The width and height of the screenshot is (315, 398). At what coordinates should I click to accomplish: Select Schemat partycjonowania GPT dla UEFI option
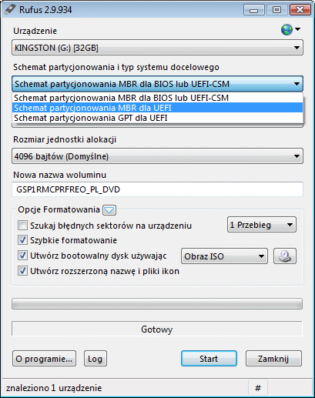pos(157,118)
